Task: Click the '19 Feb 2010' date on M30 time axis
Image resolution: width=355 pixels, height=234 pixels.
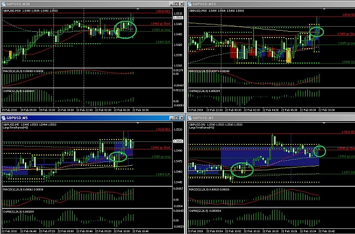Action: click(x=10, y=110)
